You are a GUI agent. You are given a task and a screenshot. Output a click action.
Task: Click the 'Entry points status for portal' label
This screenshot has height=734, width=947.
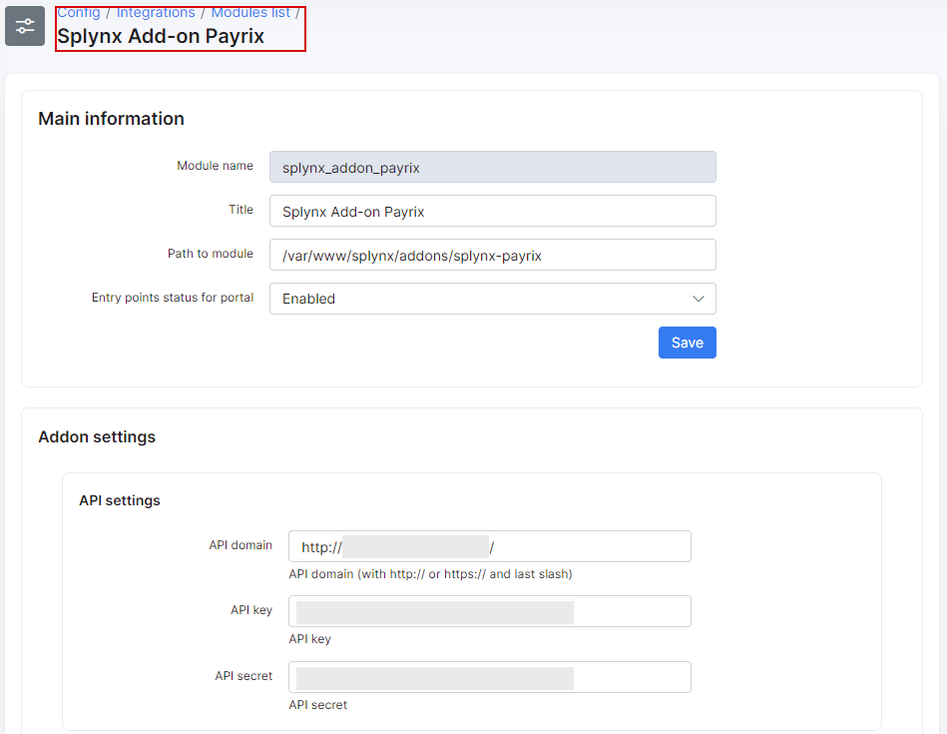(x=173, y=298)
